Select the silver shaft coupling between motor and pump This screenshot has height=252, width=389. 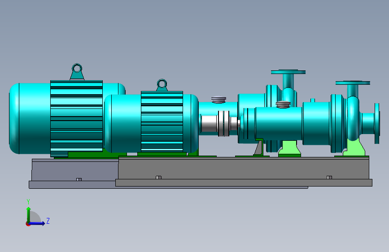click(x=220, y=123)
